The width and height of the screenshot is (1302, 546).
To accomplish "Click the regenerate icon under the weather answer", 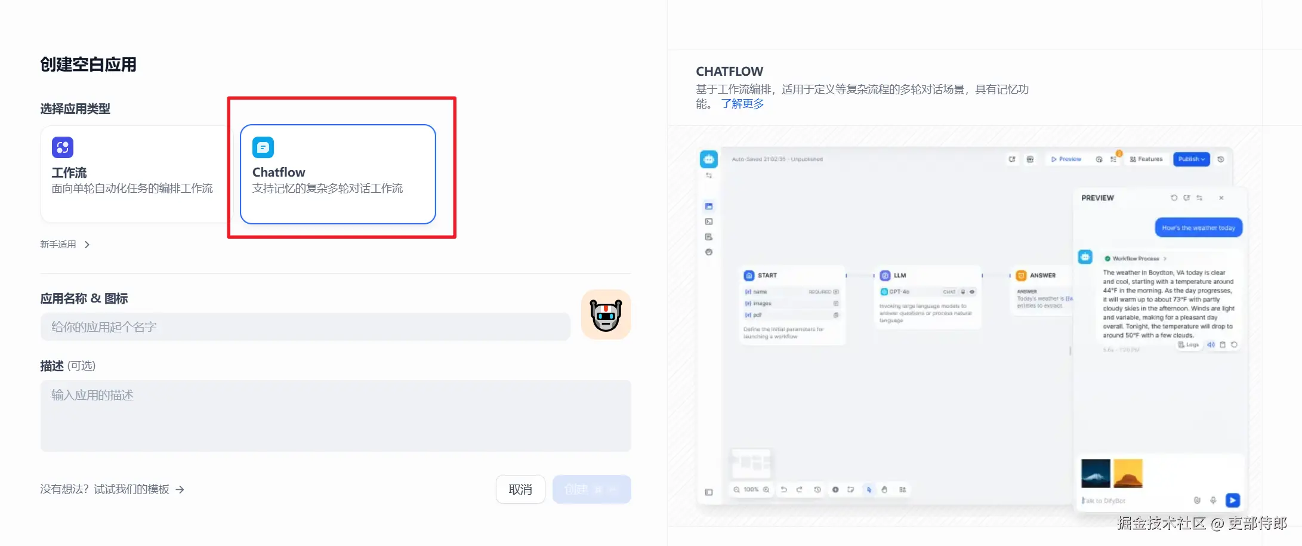I will tap(1234, 345).
